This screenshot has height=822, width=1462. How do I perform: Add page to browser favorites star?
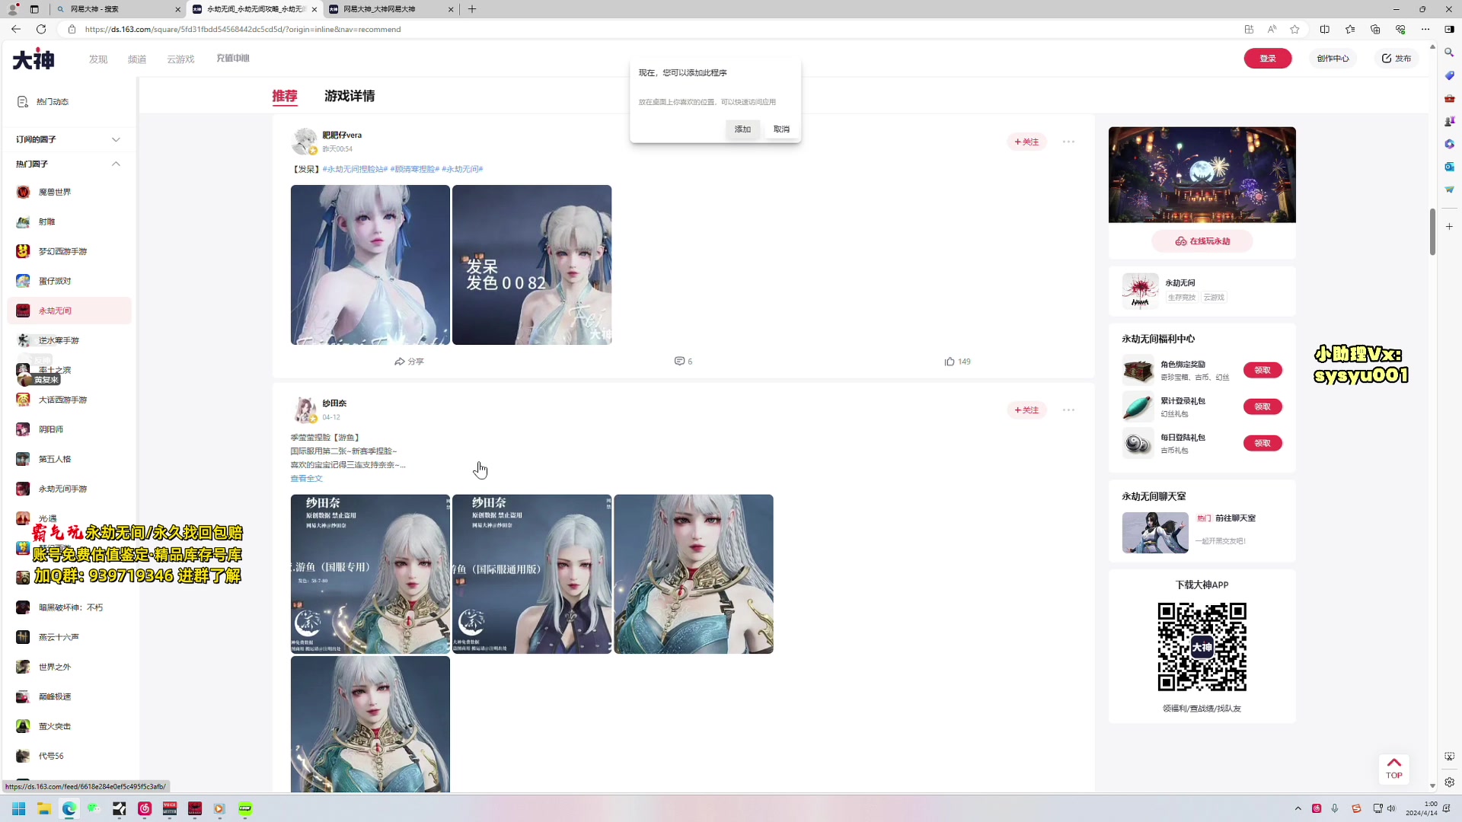tap(1294, 29)
